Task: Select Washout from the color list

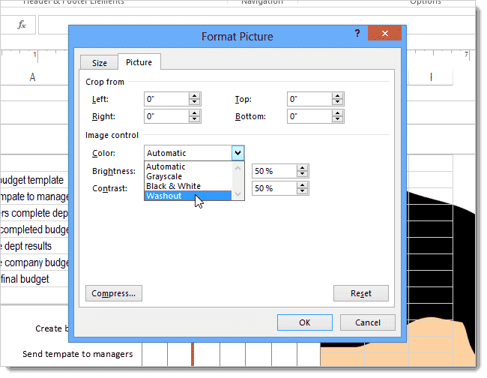Action: pyautogui.click(x=188, y=196)
